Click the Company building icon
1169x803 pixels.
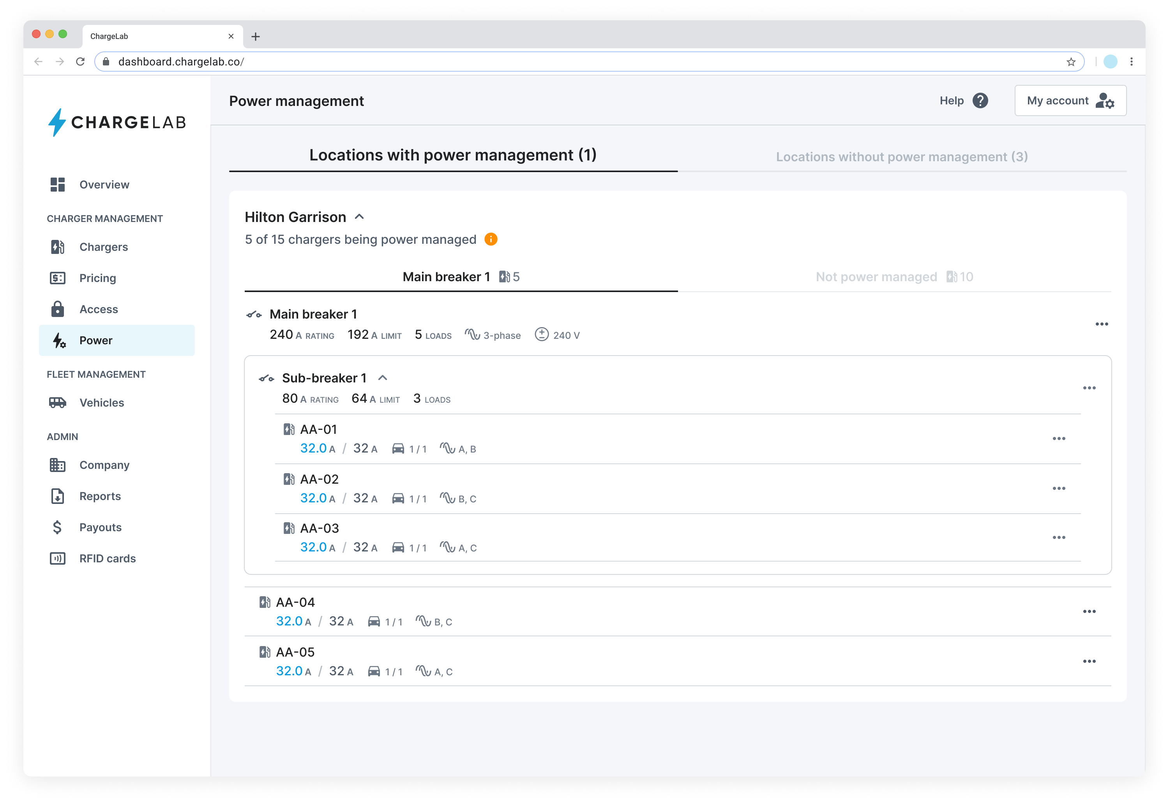57,465
